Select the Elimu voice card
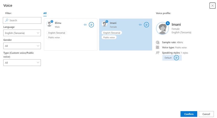This screenshot has height=118, width=217. [70, 35]
